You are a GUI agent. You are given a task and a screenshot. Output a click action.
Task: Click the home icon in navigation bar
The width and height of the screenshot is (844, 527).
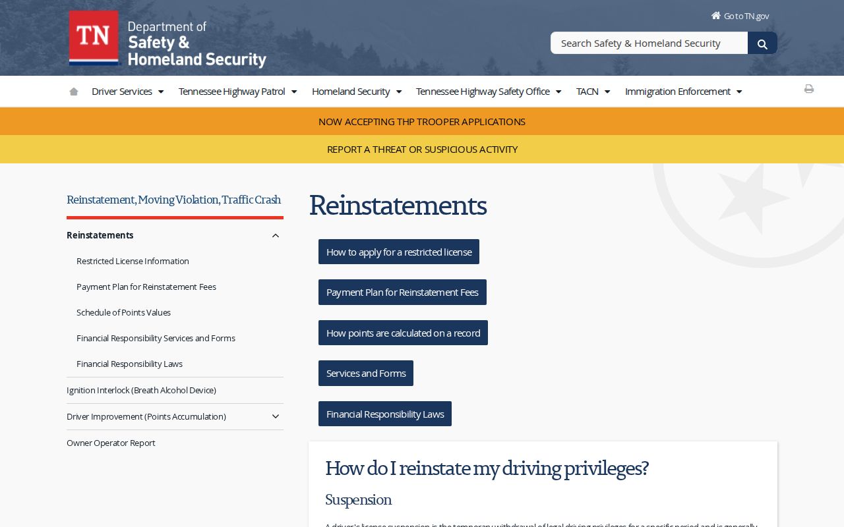point(74,92)
